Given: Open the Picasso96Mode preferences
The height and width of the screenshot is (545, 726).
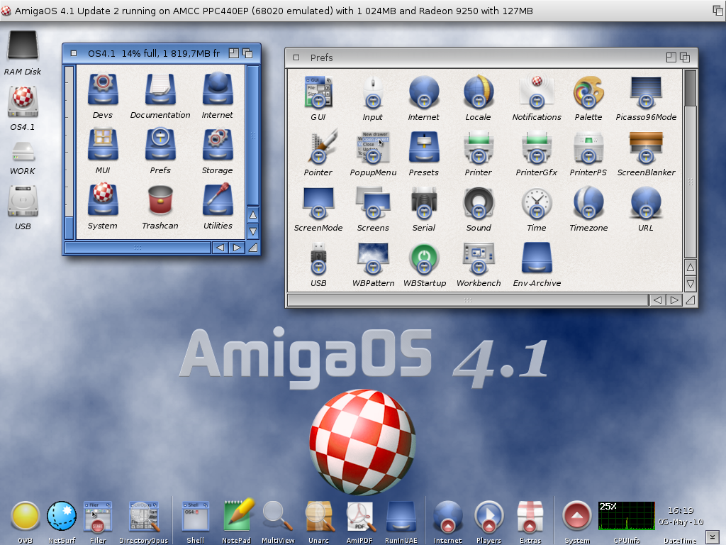Looking at the screenshot, I should coord(645,93).
